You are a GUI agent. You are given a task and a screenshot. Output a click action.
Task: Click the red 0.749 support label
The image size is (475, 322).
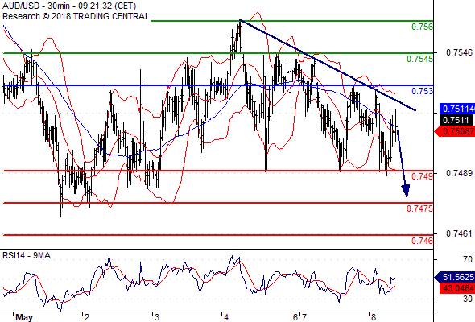[422, 176]
